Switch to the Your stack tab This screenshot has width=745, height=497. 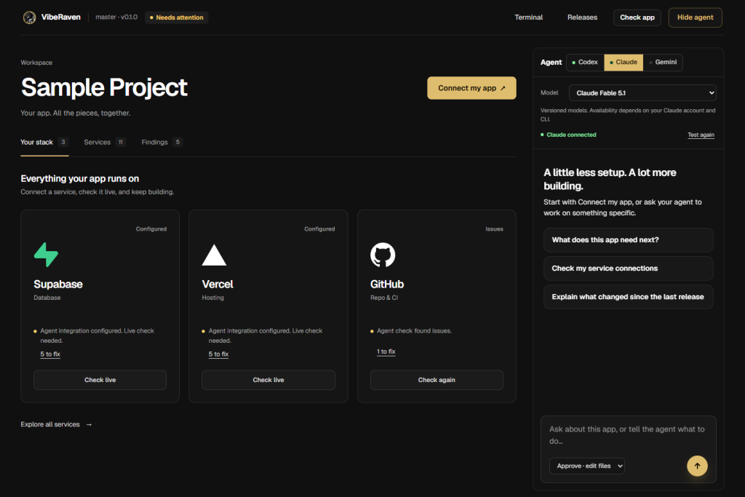(44, 142)
